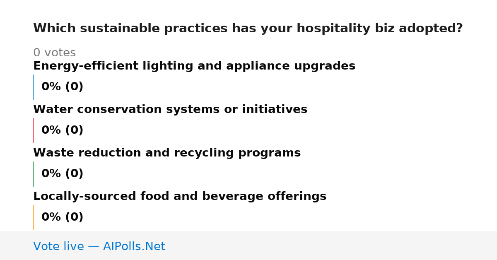Click the blue result bar for Energy-efficient lighting

point(34,87)
